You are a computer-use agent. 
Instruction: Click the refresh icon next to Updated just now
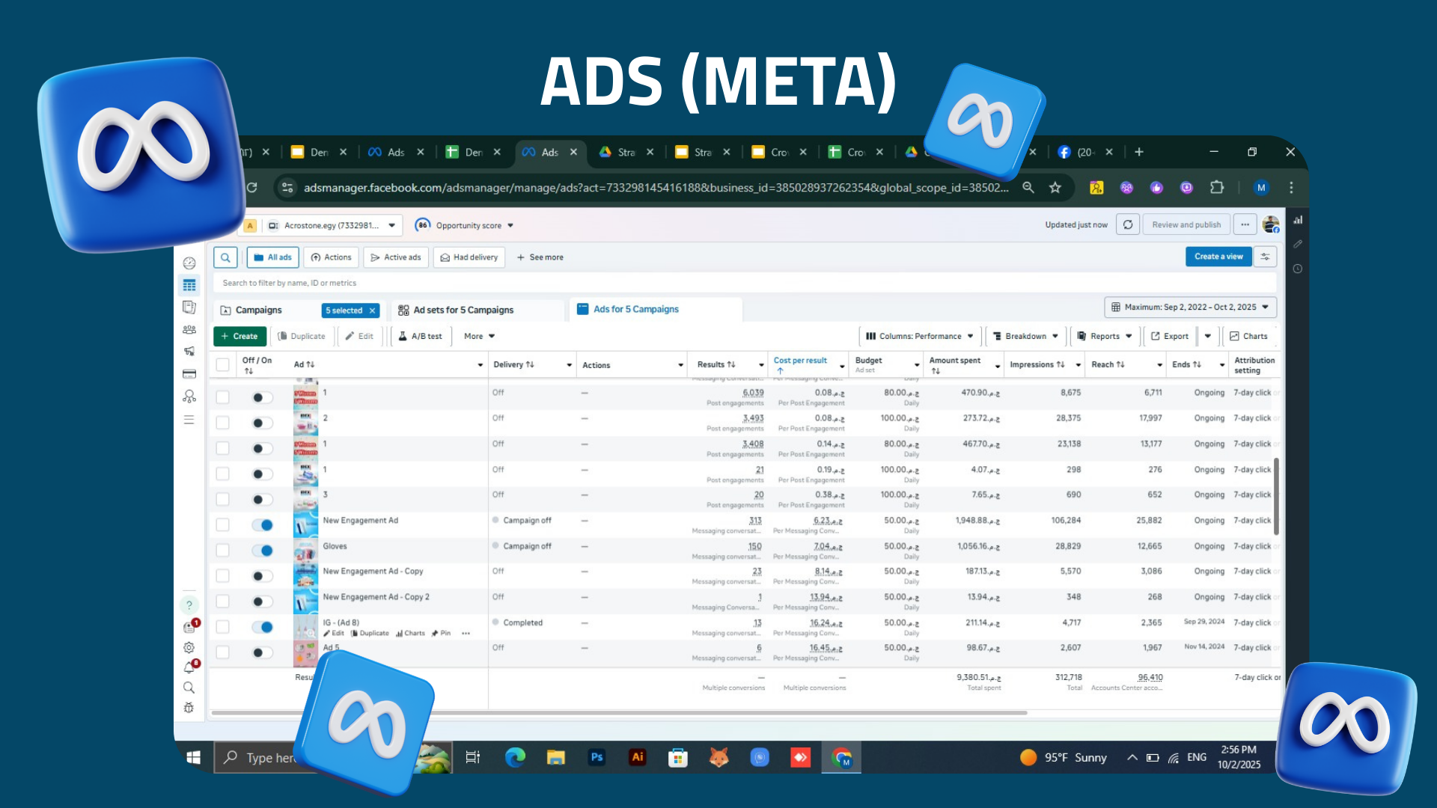pos(1128,224)
